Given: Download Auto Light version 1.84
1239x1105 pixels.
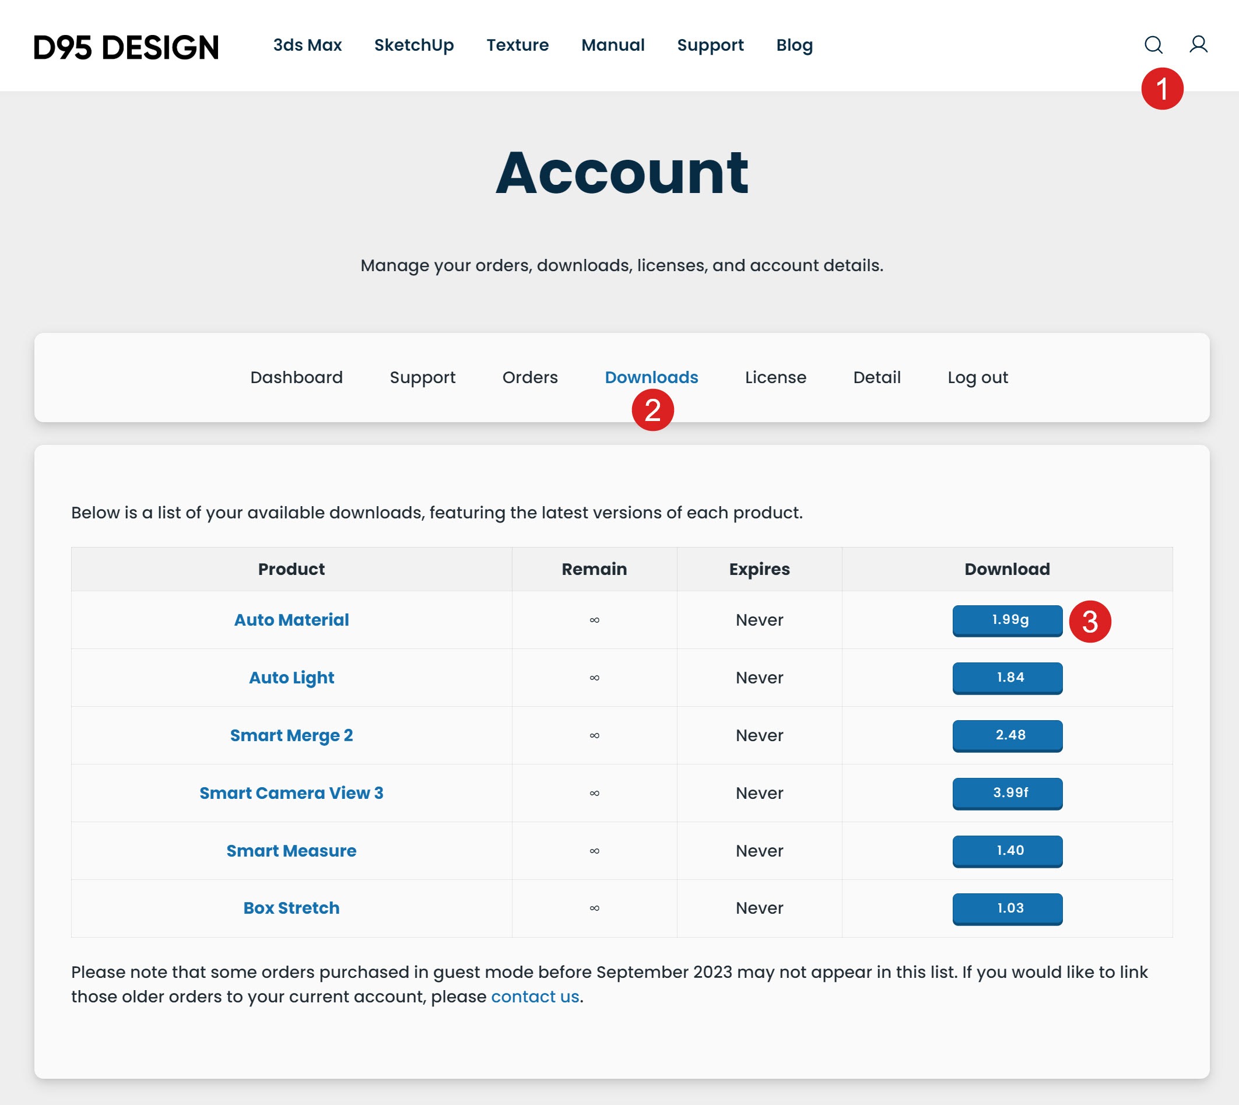Looking at the screenshot, I should pyautogui.click(x=1007, y=678).
